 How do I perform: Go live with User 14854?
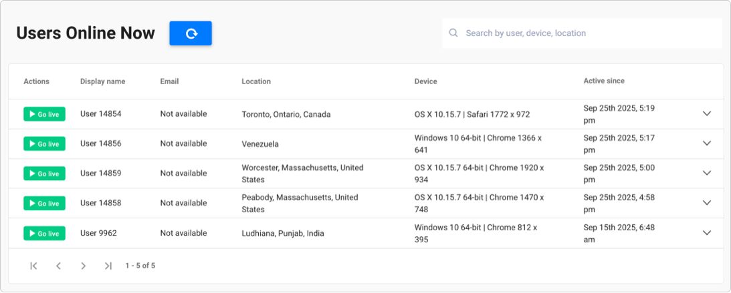pos(44,114)
